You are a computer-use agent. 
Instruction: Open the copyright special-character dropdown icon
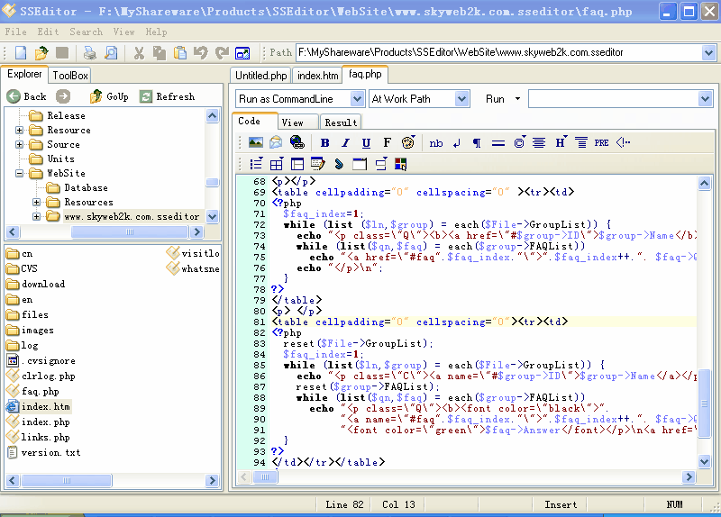coord(520,142)
